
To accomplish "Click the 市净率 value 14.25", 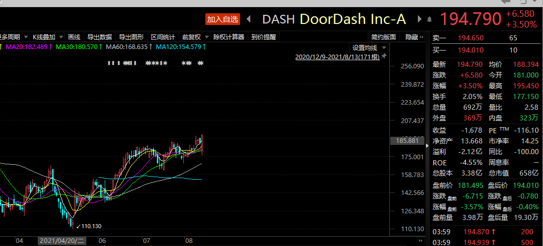I will click(530, 141).
